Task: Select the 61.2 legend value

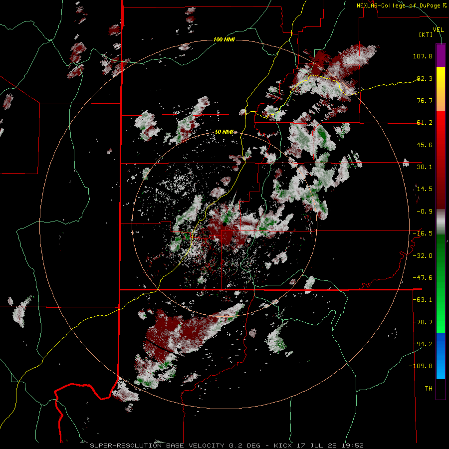Action: (425, 123)
